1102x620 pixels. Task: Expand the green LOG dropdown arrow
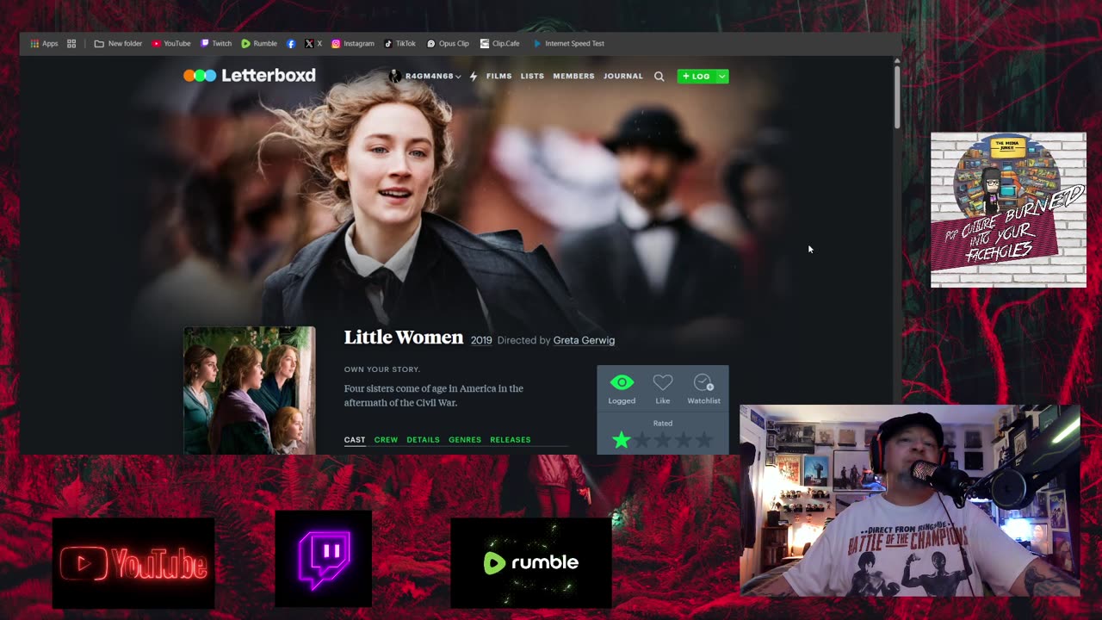click(722, 76)
